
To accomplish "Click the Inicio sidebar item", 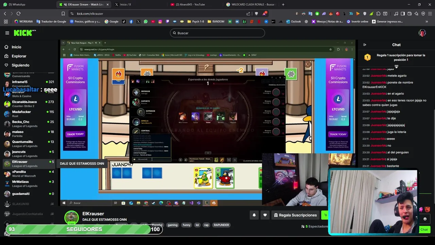I will coord(16,47).
